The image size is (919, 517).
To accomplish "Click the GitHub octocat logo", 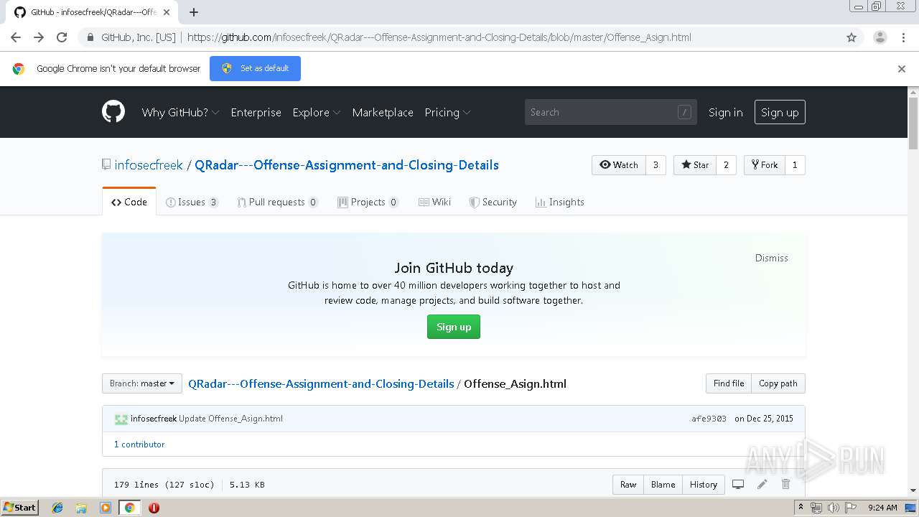I will [x=113, y=112].
